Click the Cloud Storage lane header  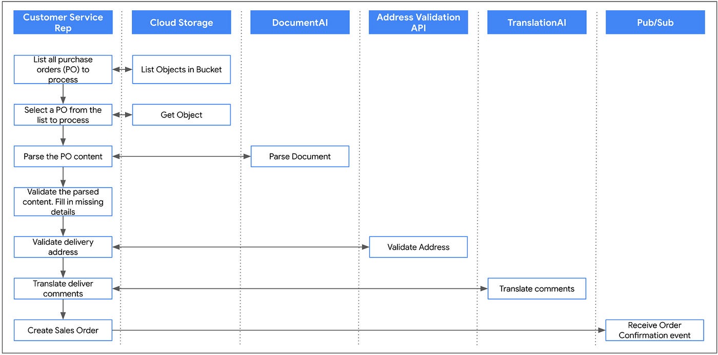[x=181, y=22]
